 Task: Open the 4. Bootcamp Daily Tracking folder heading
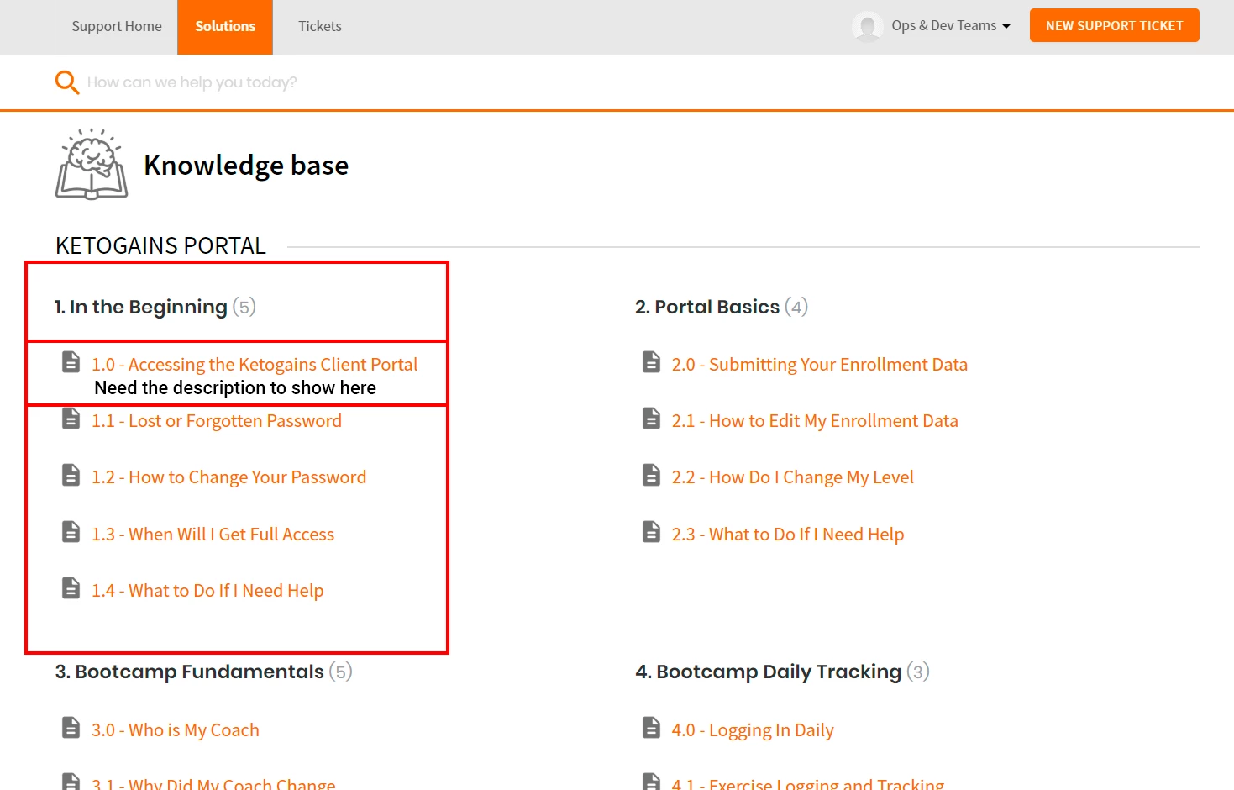(768, 671)
